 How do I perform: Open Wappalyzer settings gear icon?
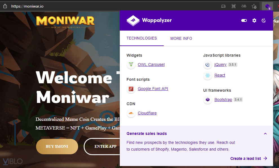click(254, 20)
